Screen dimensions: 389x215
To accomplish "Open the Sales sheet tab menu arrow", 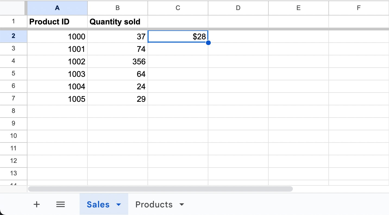I will click(x=118, y=204).
